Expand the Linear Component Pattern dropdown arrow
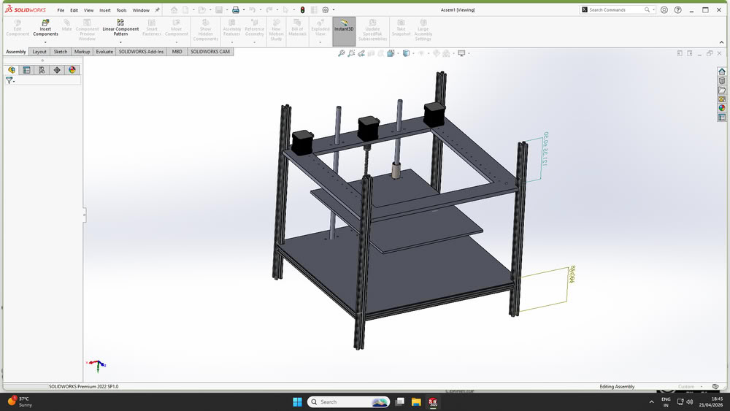Image resolution: width=730 pixels, height=411 pixels. [120, 42]
